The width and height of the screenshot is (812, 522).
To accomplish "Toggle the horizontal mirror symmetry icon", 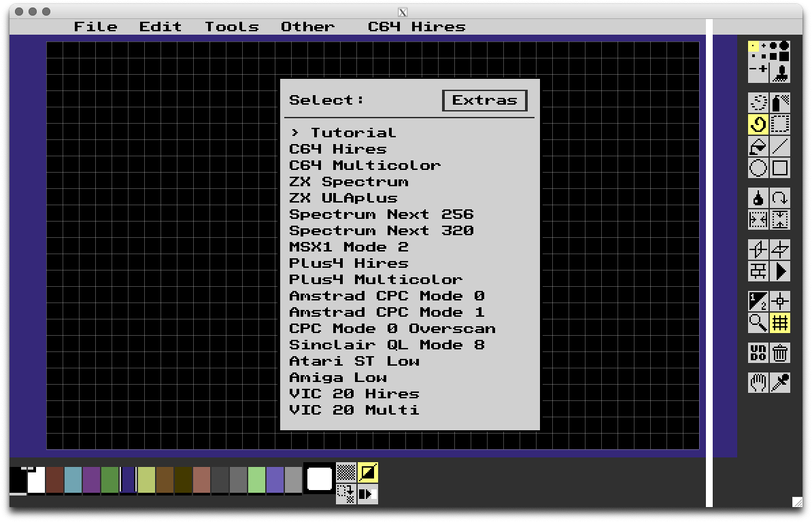I will tap(780, 249).
